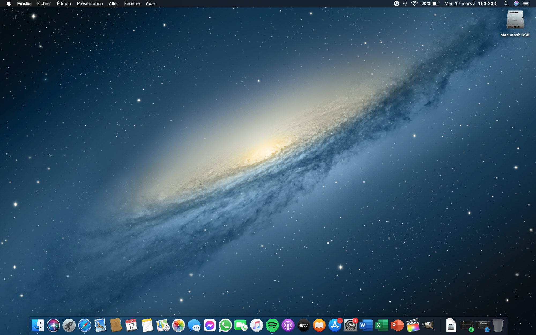
Task: Open the Trash in the Dock
Action: click(498, 325)
